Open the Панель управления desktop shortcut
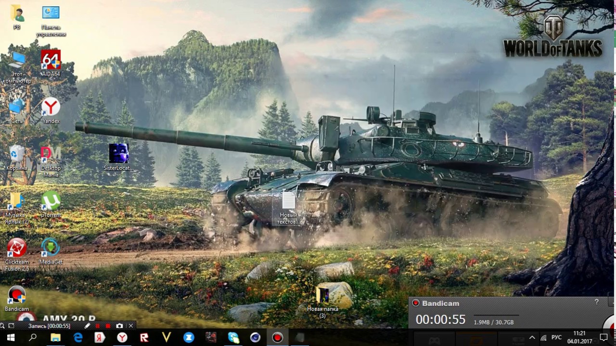This screenshot has width=616, height=346. (51, 21)
